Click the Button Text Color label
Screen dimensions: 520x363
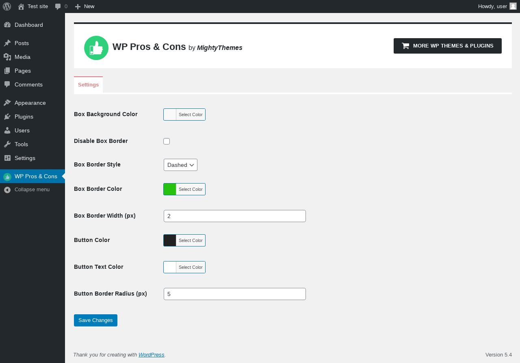(x=99, y=267)
